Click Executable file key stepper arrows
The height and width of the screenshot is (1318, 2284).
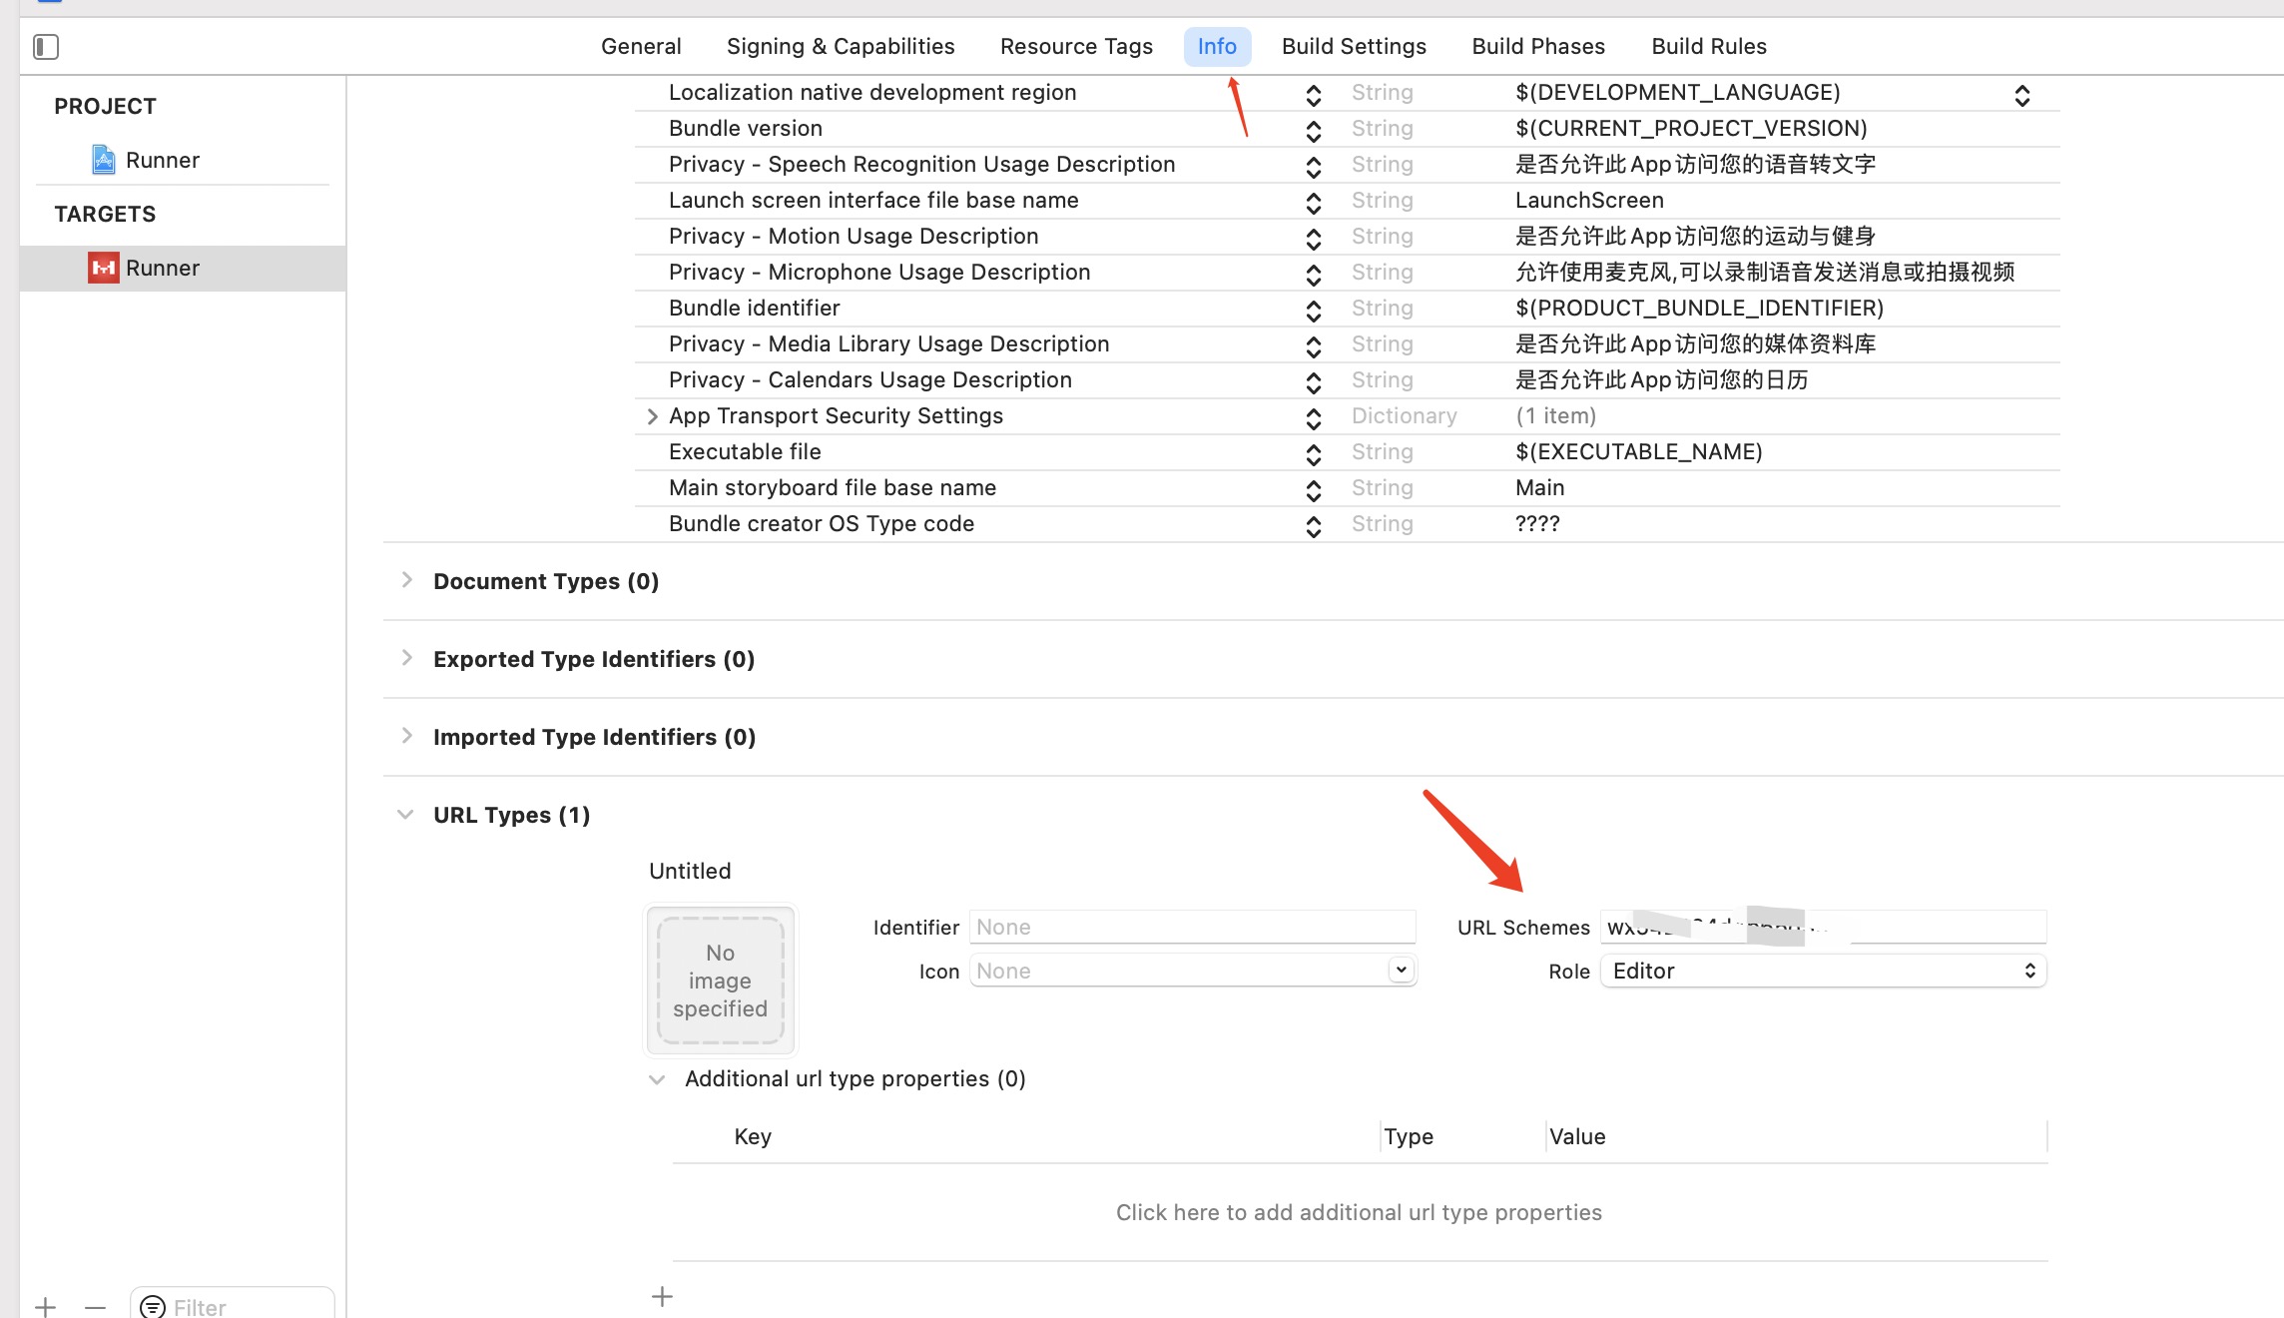(x=1314, y=453)
